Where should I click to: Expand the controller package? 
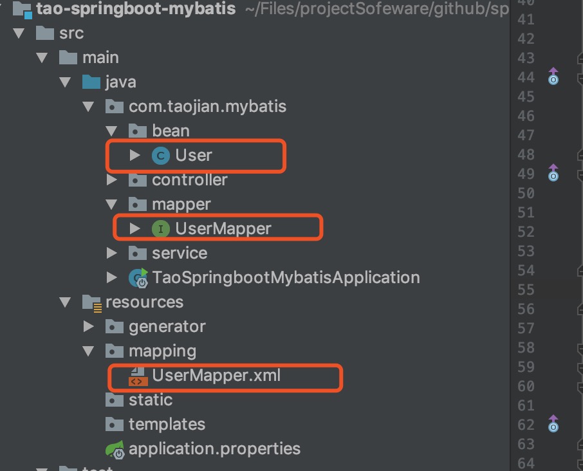click(x=112, y=180)
